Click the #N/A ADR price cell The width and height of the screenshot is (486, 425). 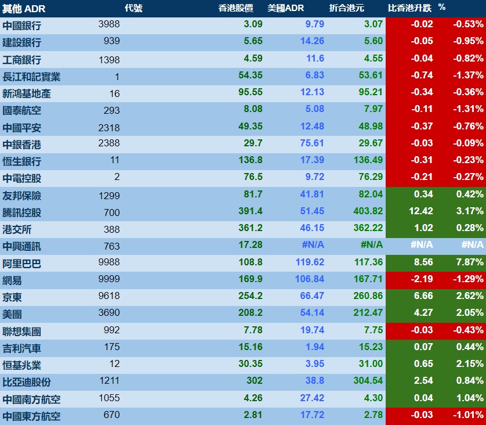tap(313, 245)
